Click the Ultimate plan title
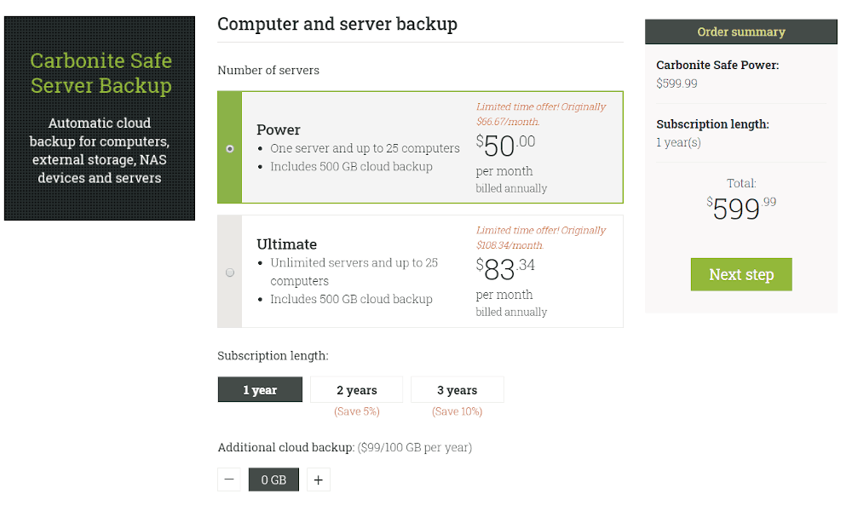The image size is (852, 511). click(x=286, y=244)
